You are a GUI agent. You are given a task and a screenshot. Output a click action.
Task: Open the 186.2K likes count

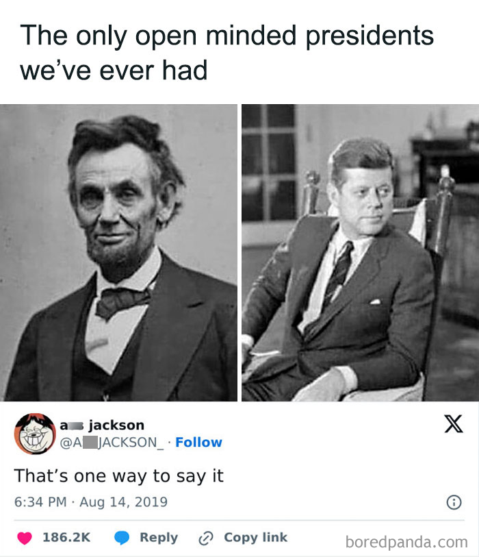(x=66, y=537)
